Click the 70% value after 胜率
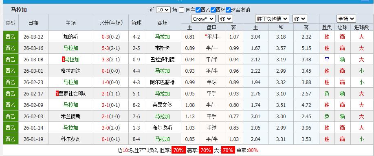 [x=179, y=150]
